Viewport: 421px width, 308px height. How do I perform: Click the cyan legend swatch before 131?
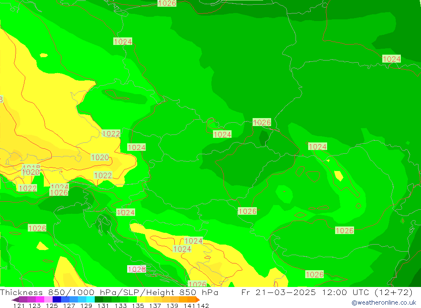(x=91, y=300)
